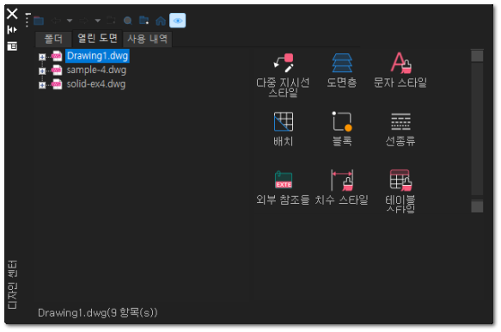Image resolution: width=501 pixels, height=332 pixels.
Task: Click the Load folder toolbar icon
Action: 39,21
